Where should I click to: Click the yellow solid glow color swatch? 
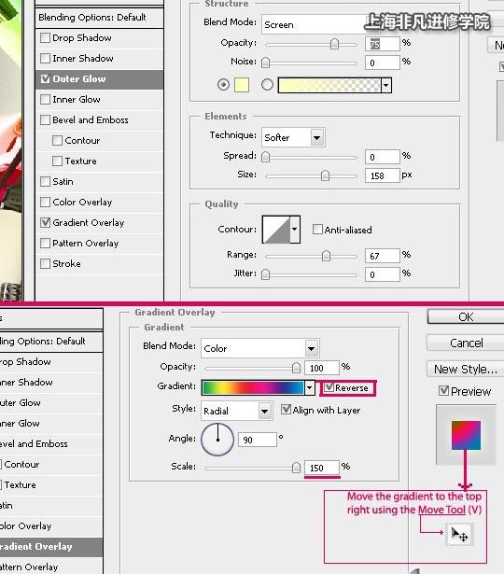click(x=242, y=85)
